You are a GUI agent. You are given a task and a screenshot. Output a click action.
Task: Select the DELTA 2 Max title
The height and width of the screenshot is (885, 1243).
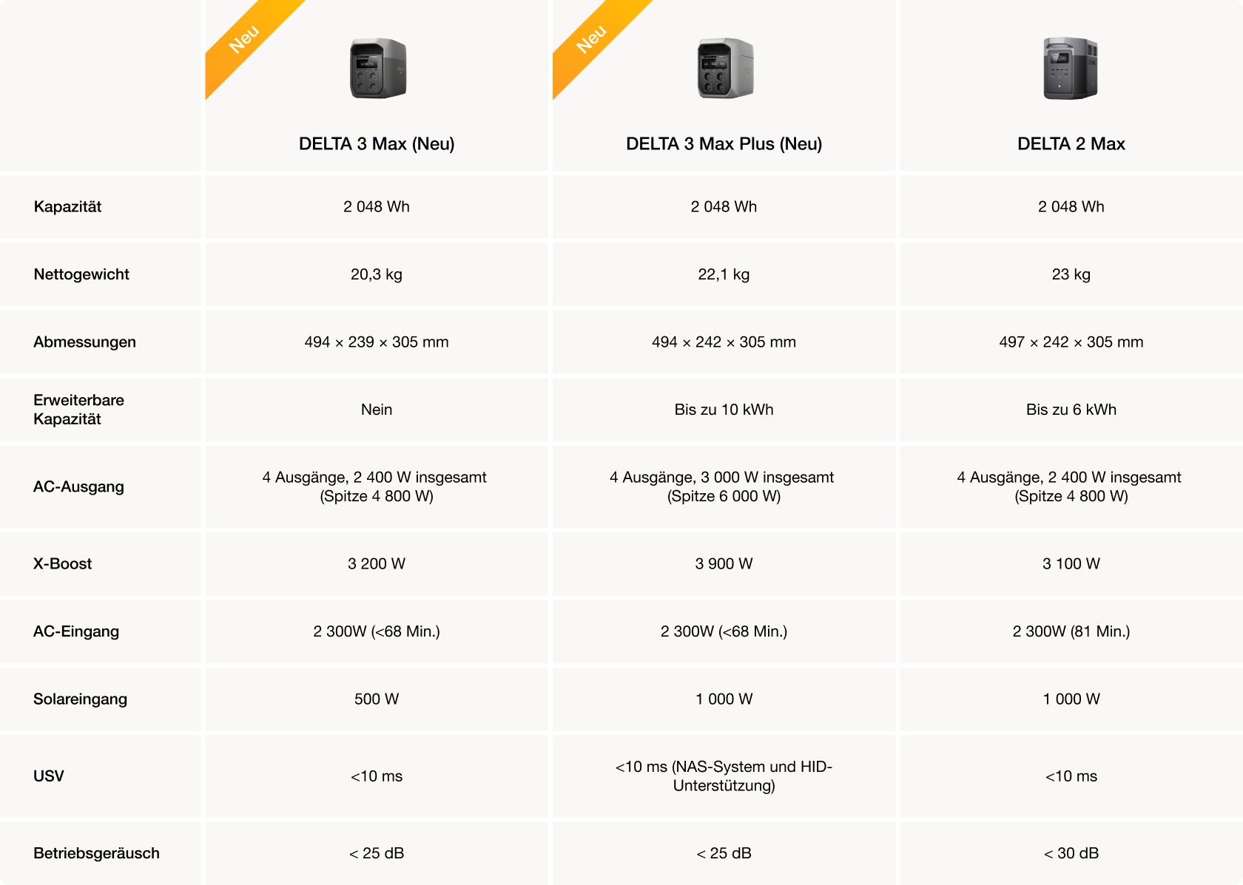[1071, 143]
